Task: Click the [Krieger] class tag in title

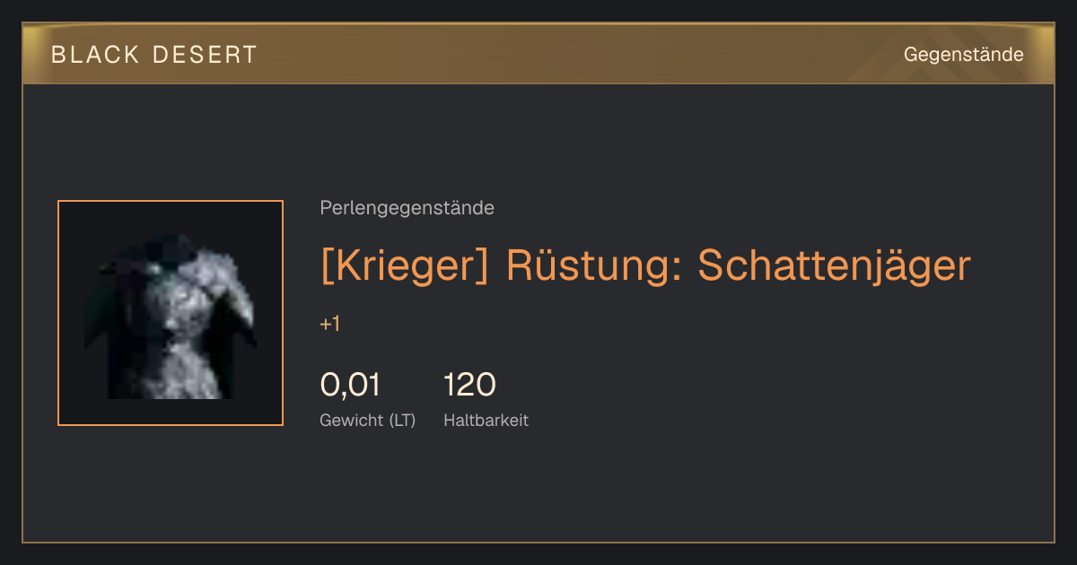Action: pos(404,265)
